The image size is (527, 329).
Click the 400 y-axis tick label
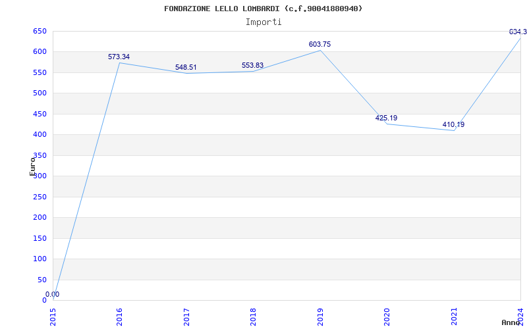[40, 135]
